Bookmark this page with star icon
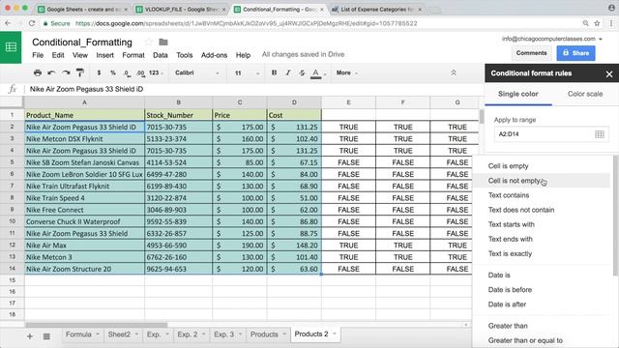The width and height of the screenshot is (619, 348). coord(597,23)
